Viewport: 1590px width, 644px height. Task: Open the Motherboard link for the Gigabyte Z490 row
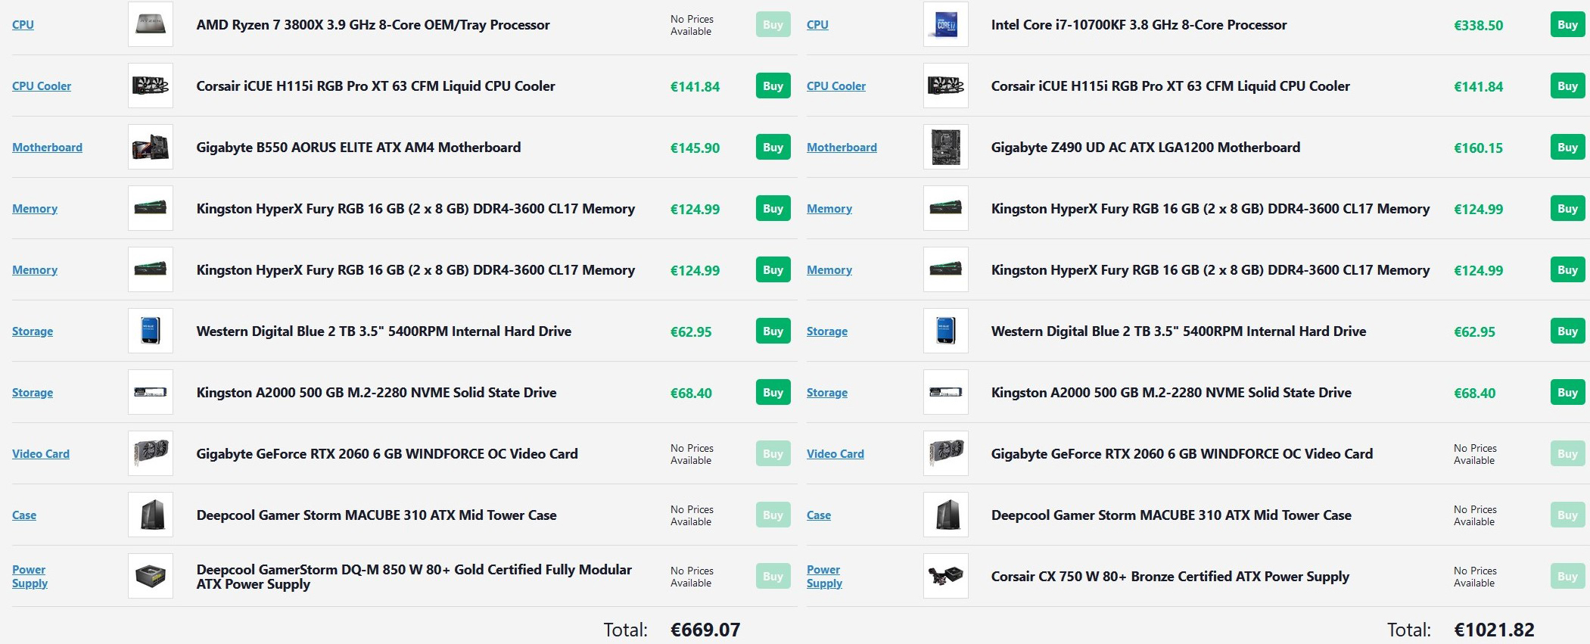point(842,147)
